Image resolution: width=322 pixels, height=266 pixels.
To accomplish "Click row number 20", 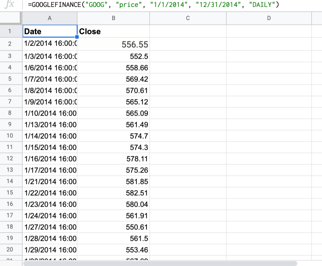I will [x=11, y=250].
